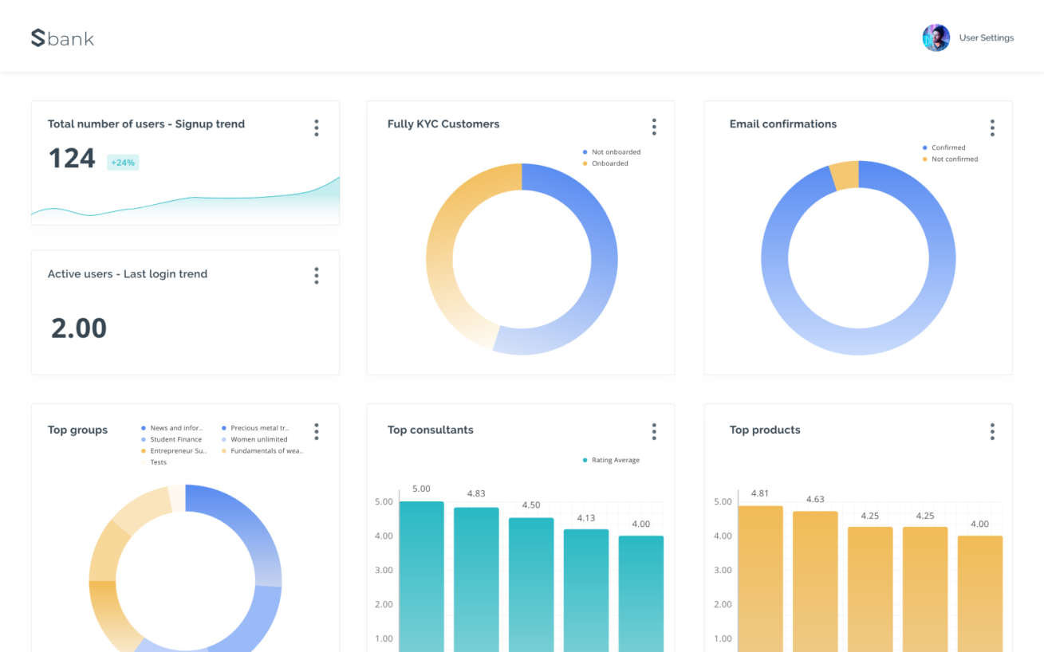This screenshot has height=652, width=1044.
Task: Click the 4.00 bar in Top consultants
Action: point(641,594)
